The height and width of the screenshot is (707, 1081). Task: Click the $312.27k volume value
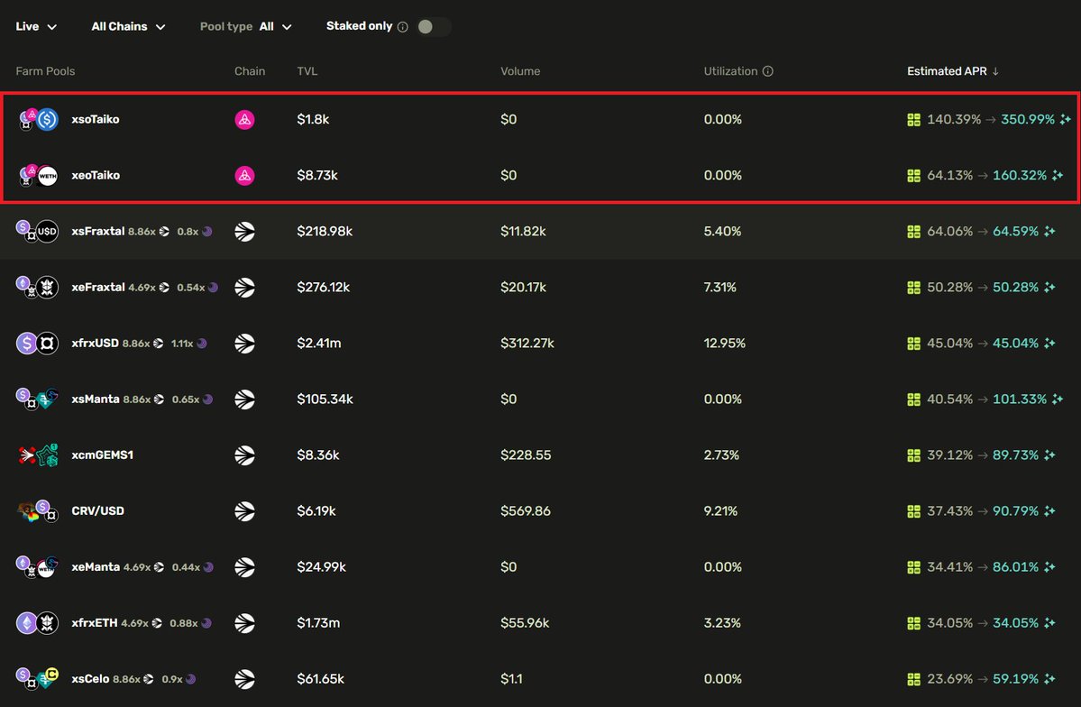coord(527,343)
